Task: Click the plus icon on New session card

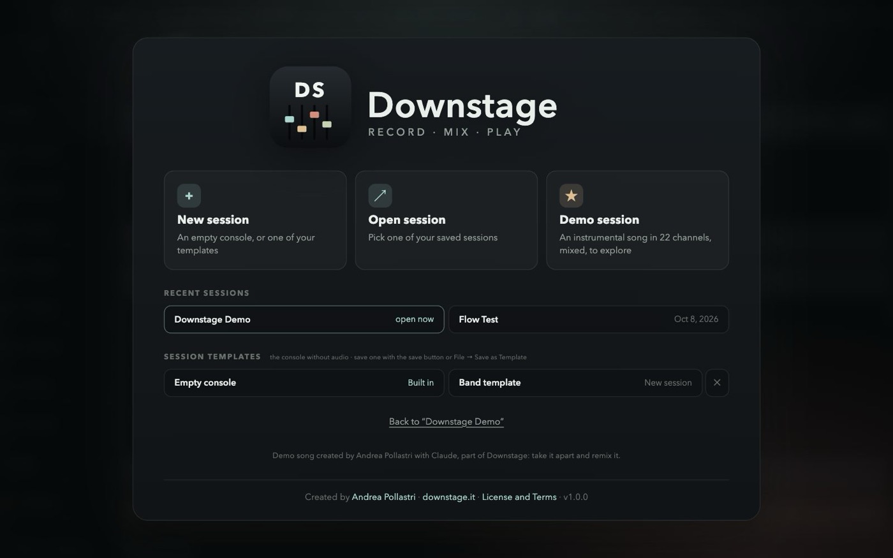Action: tap(189, 196)
